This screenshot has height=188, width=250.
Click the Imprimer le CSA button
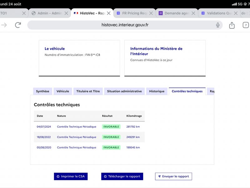click(x=71, y=176)
